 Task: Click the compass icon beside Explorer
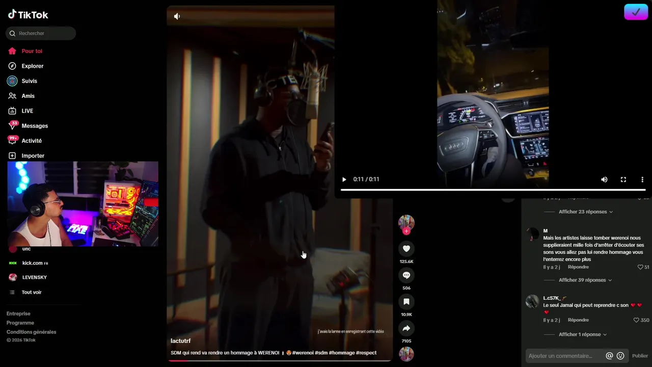pyautogui.click(x=12, y=66)
